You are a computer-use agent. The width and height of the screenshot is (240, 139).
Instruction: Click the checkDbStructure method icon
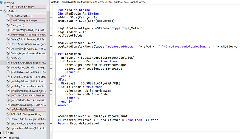tap(8, 16)
